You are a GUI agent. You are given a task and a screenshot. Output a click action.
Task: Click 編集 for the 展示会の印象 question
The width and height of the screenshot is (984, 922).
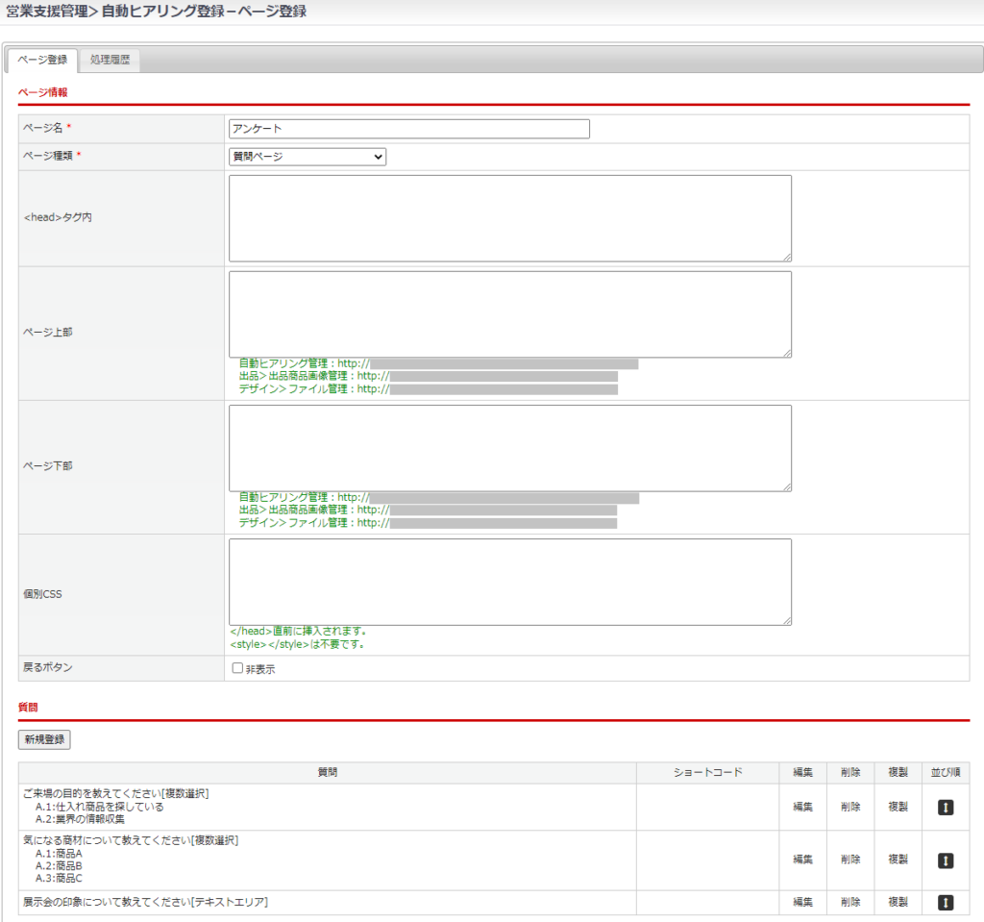802,903
